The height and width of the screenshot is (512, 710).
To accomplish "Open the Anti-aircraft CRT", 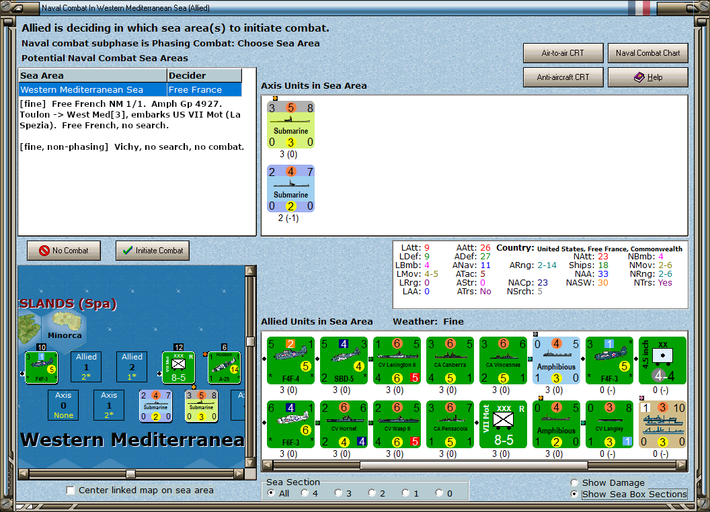I will click(563, 77).
